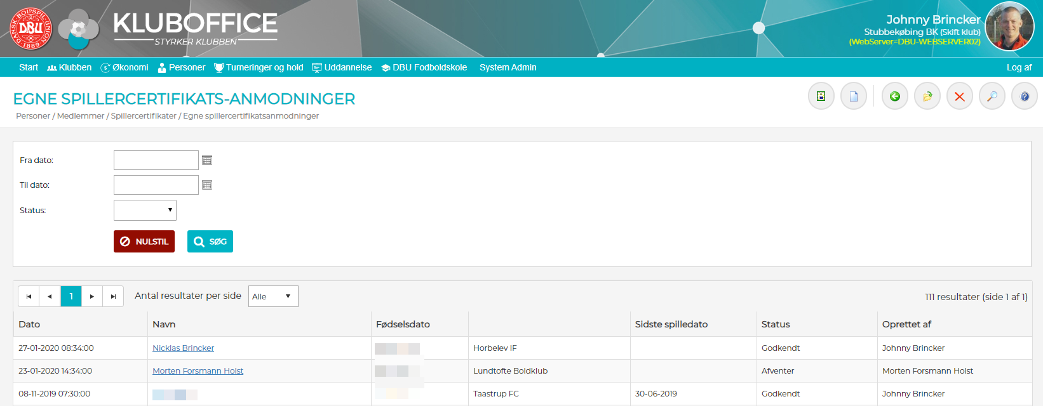Viewport: 1043px width, 406px height.
Task: Open the Fra dato calendar picker
Action: [x=207, y=160]
